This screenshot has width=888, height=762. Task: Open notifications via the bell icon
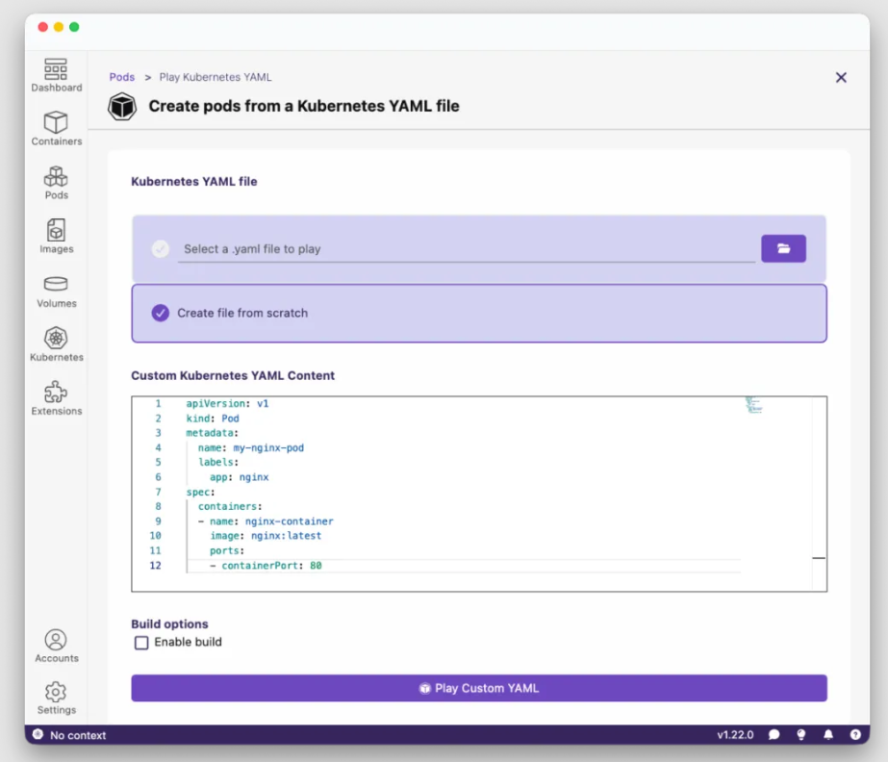[x=828, y=734]
